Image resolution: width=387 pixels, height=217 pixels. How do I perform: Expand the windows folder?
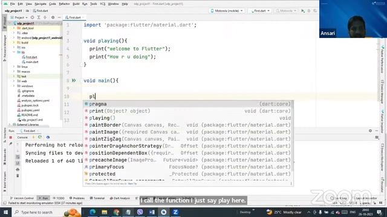pyautogui.click(x=14, y=86)
